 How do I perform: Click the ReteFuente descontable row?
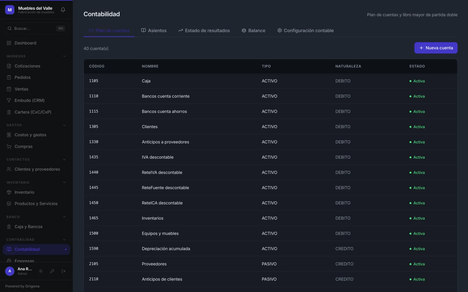270,187
